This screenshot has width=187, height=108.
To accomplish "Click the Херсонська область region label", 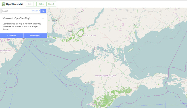I will click(x=89, y=36).
